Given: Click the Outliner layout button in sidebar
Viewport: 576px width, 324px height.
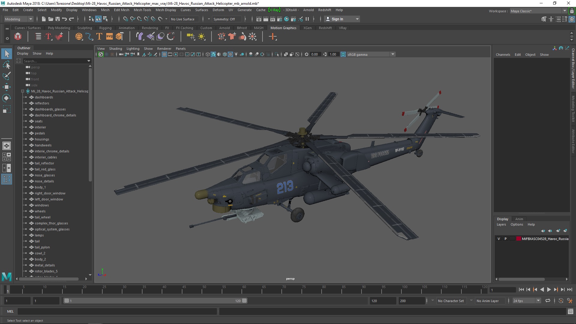Looking at the screenshot, I should click(x=6, y=179).
